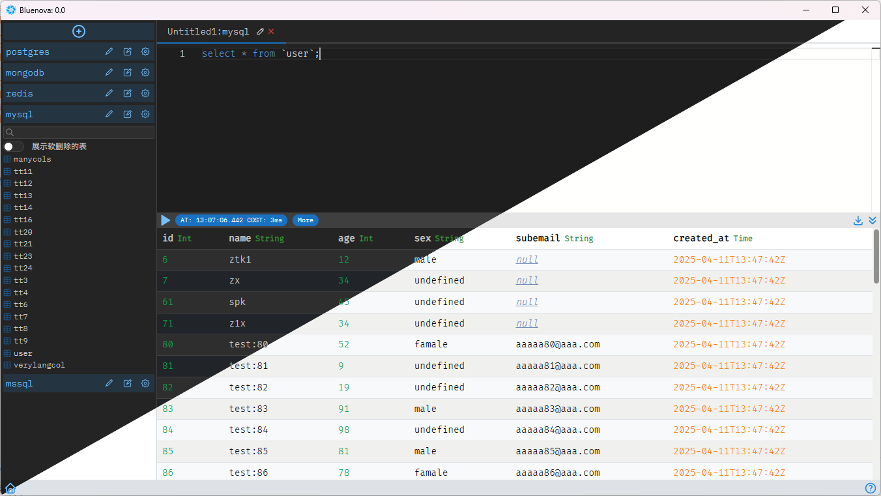Open the manycols table
Viewport: 881px width, 496px height.
(x=32, y=159)
